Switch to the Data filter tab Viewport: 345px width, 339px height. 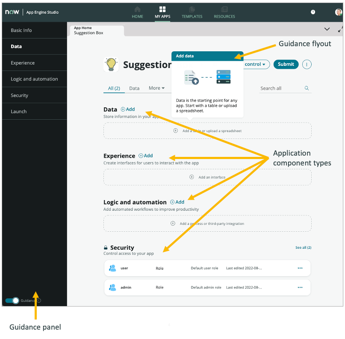click(x=134, y=88)
